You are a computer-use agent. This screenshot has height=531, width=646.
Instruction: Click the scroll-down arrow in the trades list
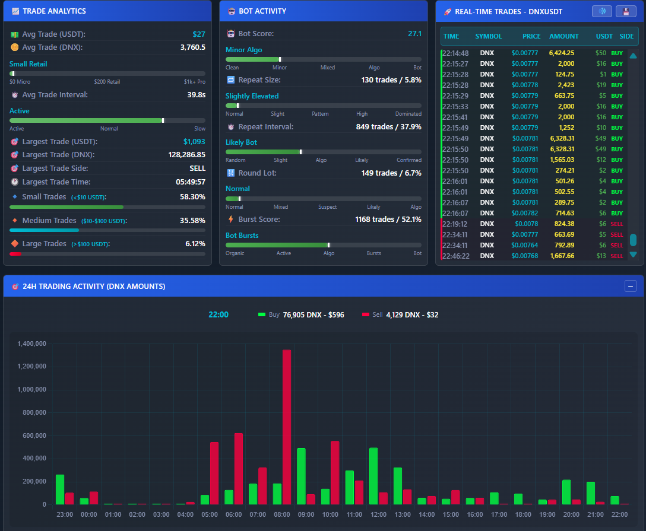click(x=633, y=255)
